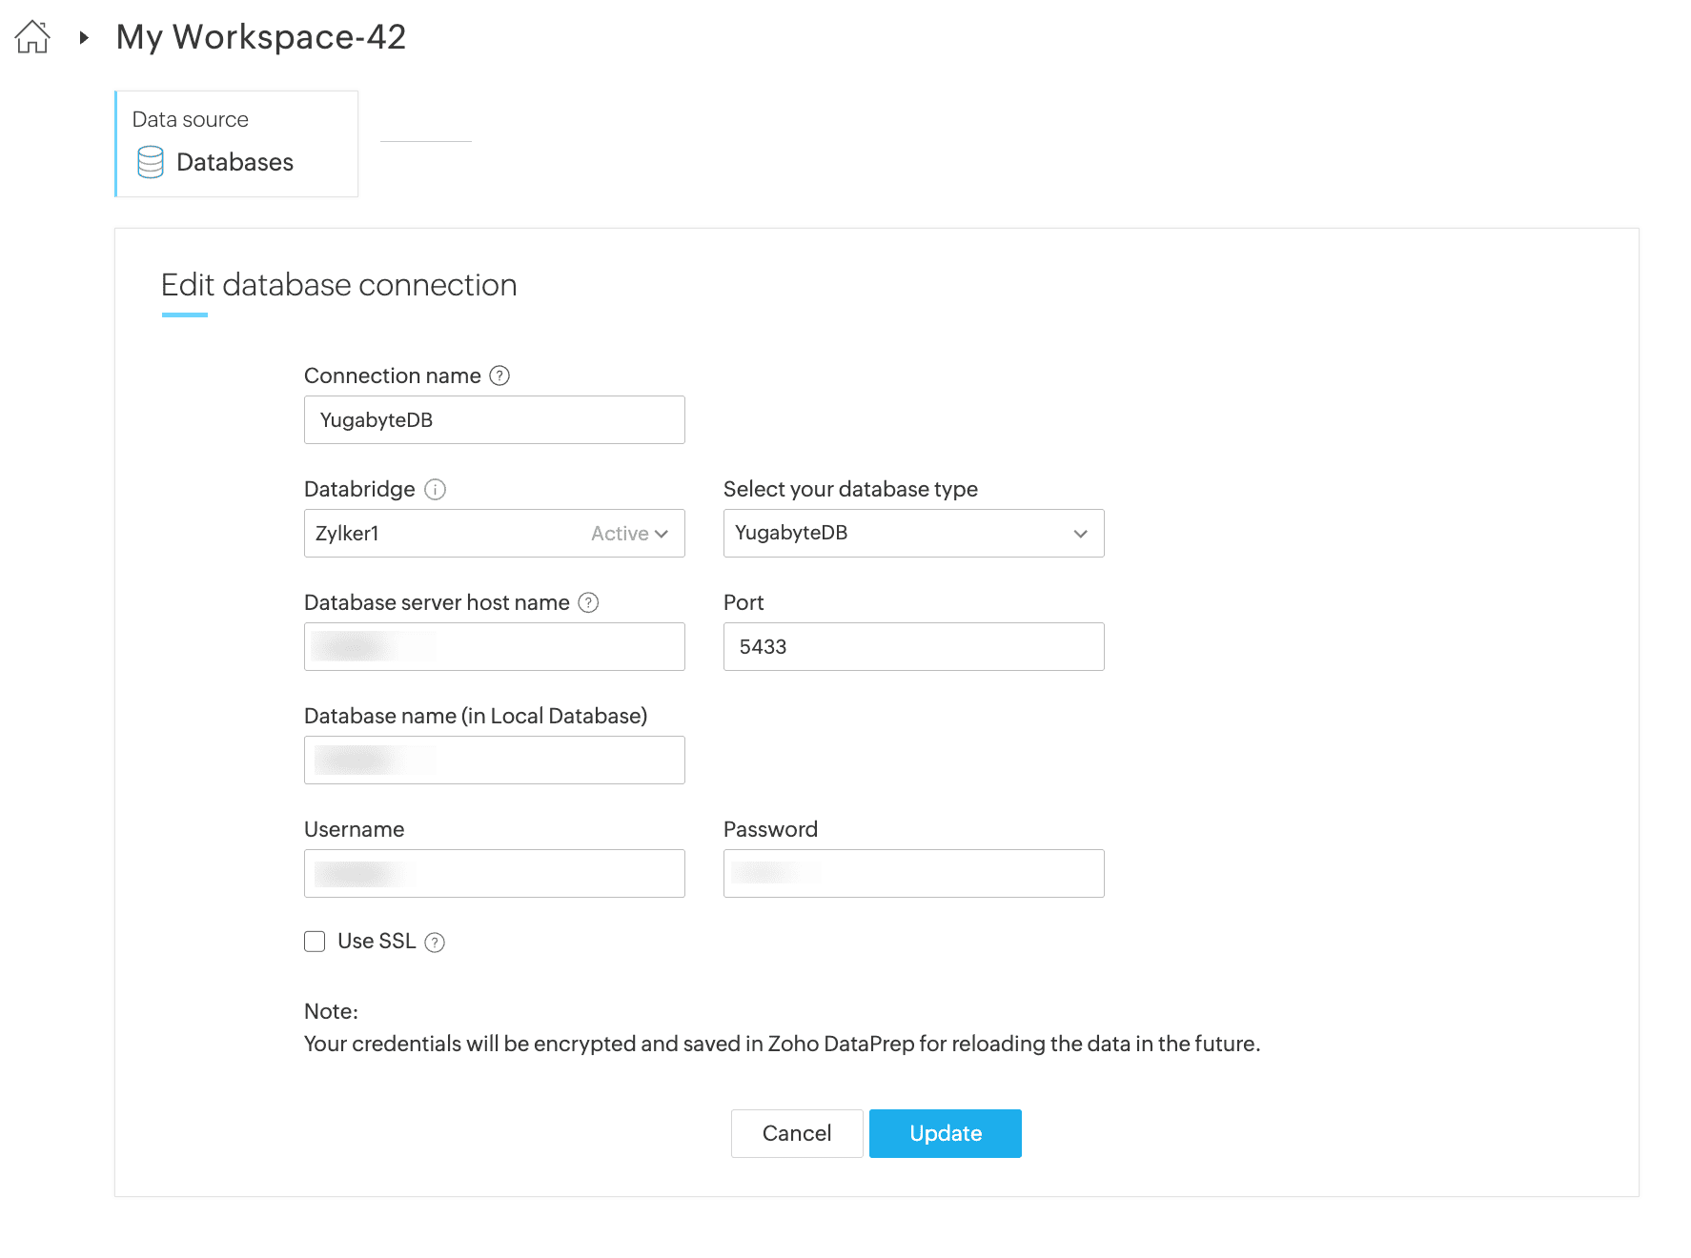1691x1258 pixels.
Task: Open the Connection name help icon
Action: 499,375
